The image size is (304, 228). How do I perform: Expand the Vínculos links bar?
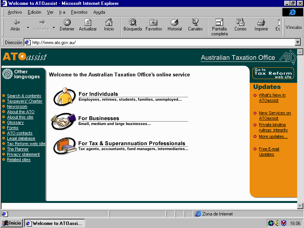tap(293, 27)
